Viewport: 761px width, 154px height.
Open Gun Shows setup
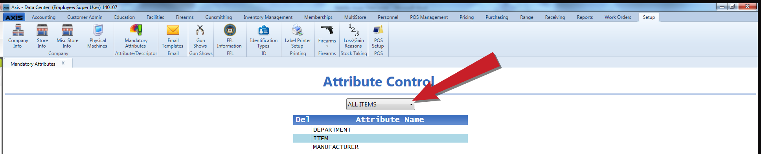(200, 36)
